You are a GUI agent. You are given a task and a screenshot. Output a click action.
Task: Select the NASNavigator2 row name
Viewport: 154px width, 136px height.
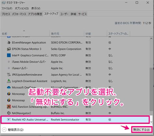click(21, 113)
